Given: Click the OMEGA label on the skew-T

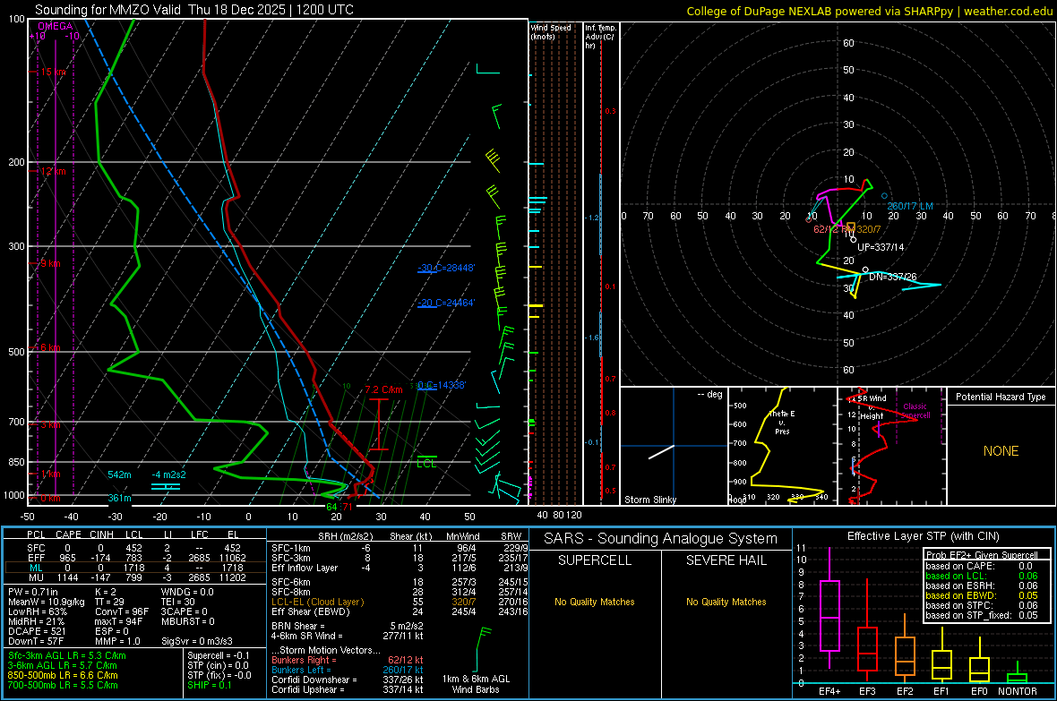Looking at the screenshot, I should (56, 26).
